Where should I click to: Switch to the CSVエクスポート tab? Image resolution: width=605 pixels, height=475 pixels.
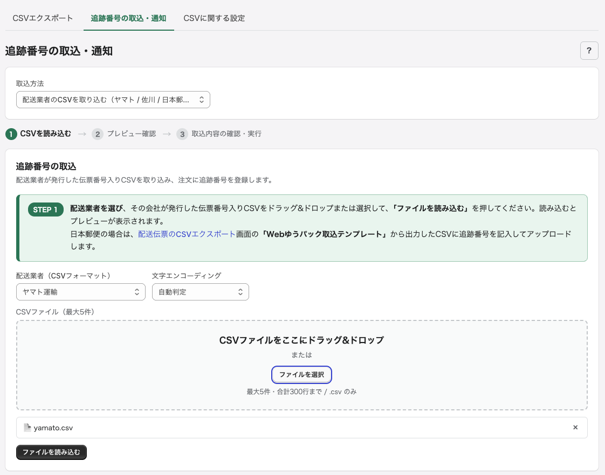(x=43, y=18)
